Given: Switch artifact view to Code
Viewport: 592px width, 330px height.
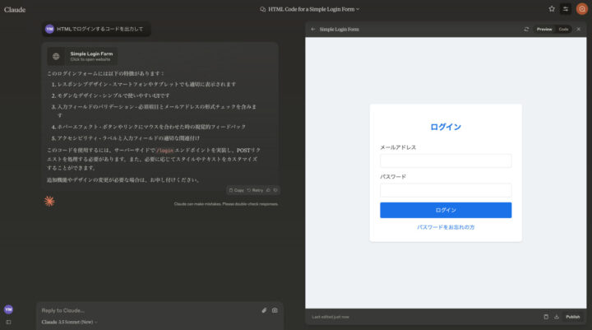Looking at the screenshot, I should [563, 29].
